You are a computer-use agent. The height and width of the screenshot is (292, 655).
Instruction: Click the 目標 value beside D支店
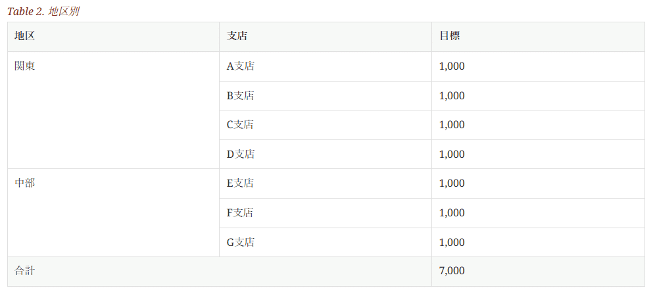click(452, 154)
